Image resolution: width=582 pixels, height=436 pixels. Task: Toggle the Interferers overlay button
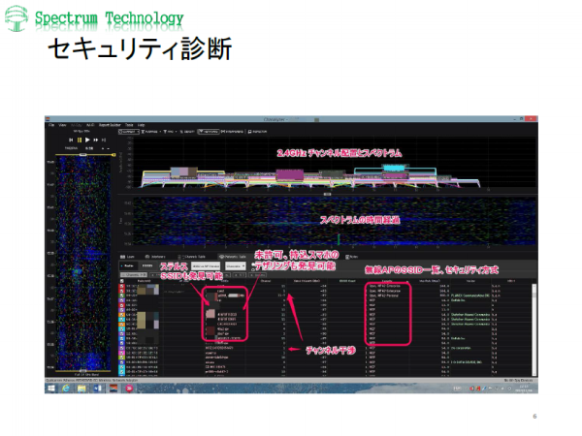pyautogui.click(x=233, y=132)
